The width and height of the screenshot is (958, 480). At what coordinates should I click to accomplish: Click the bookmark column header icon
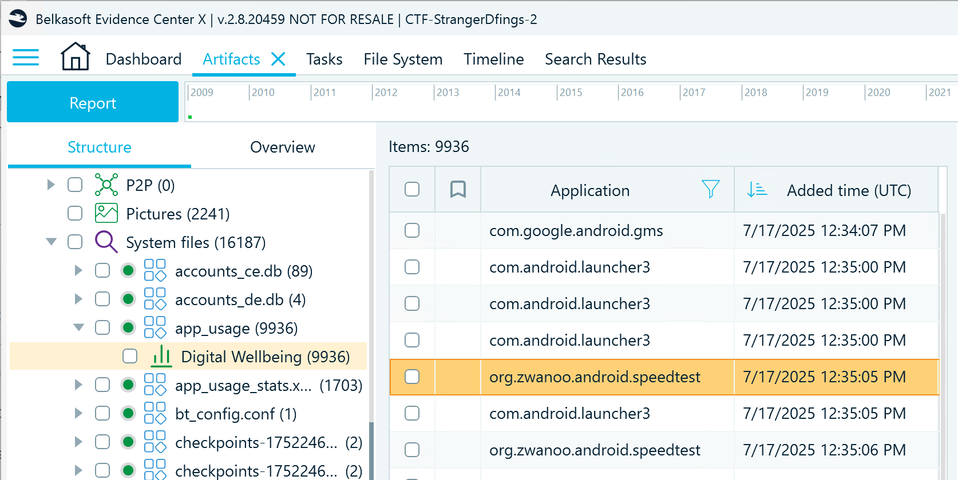click(458, 189)
